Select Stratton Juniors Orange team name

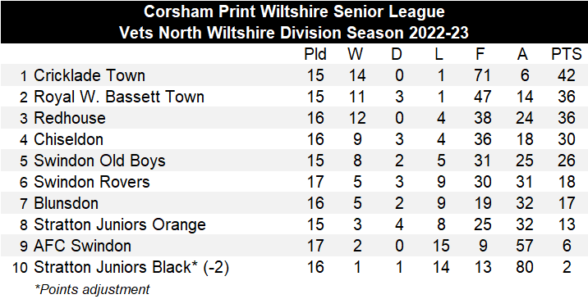point(120,224)
